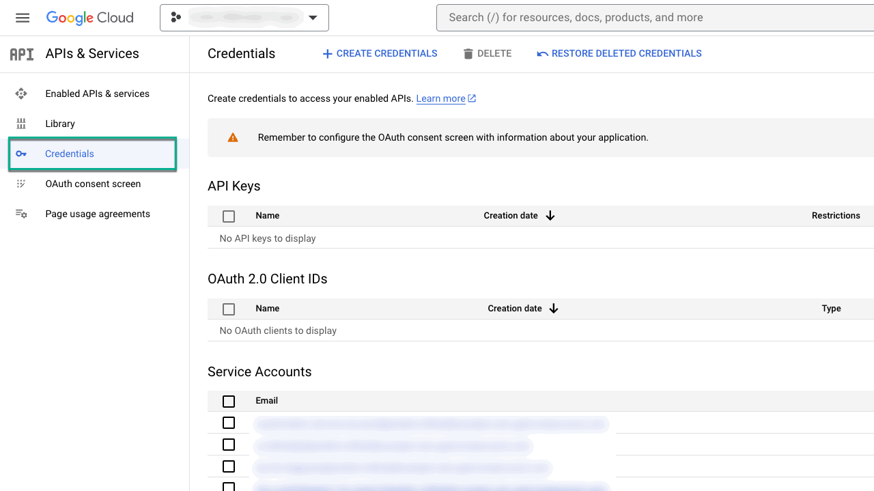This screenshot has width=874, height=491.
Task: Click the API icon beside APIs & Services
Action: click(22, 54)
